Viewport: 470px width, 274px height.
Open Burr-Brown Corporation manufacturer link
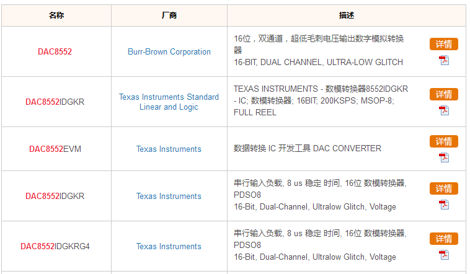[169, 51]
